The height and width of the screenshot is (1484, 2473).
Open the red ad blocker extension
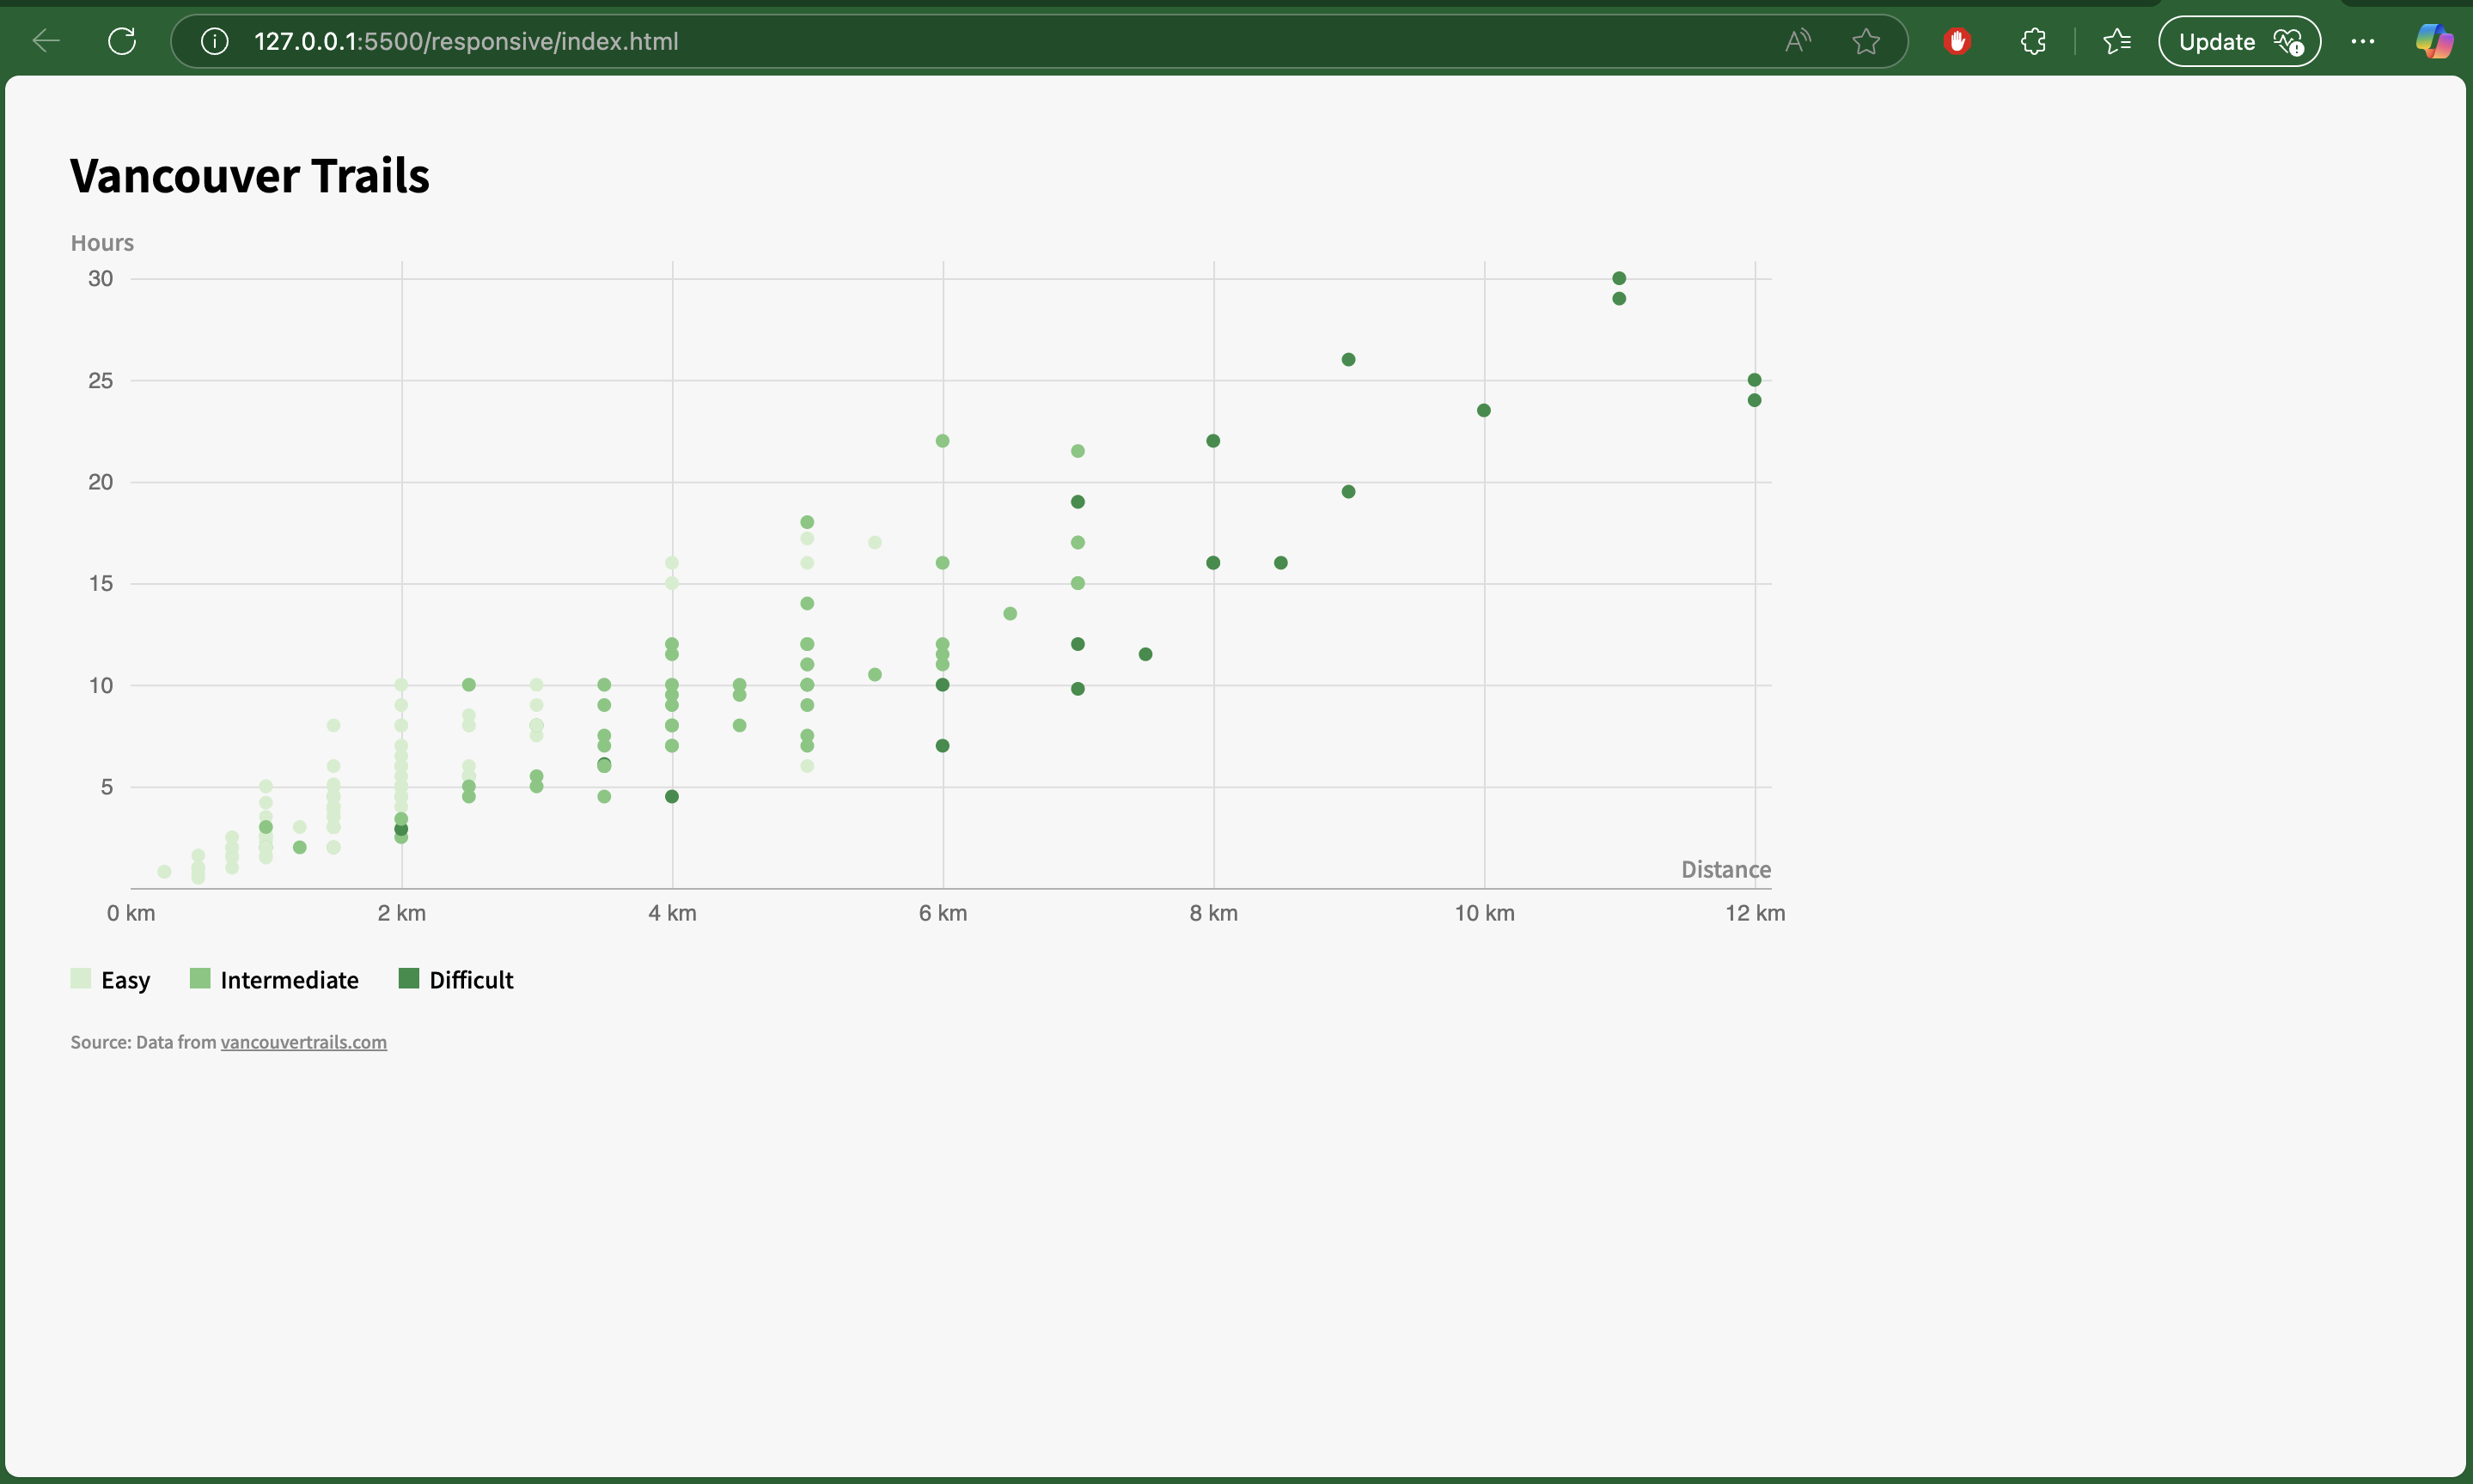pos(1957,41)
